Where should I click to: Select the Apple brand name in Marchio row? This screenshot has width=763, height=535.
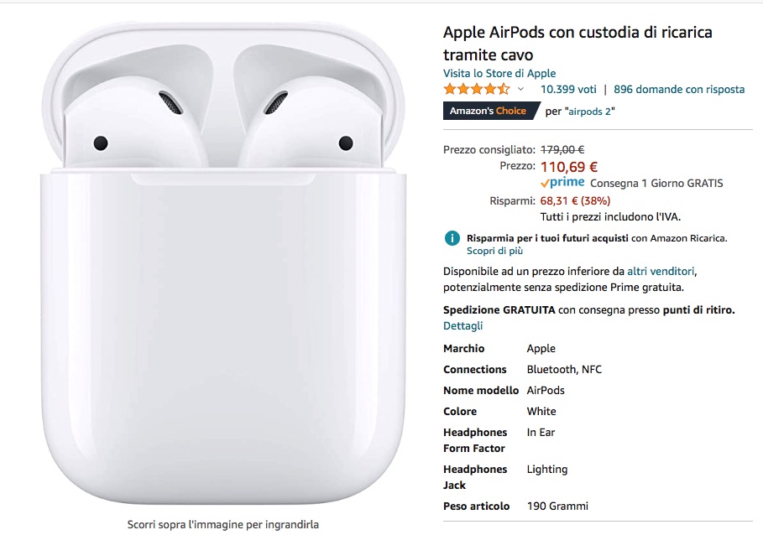541,348
